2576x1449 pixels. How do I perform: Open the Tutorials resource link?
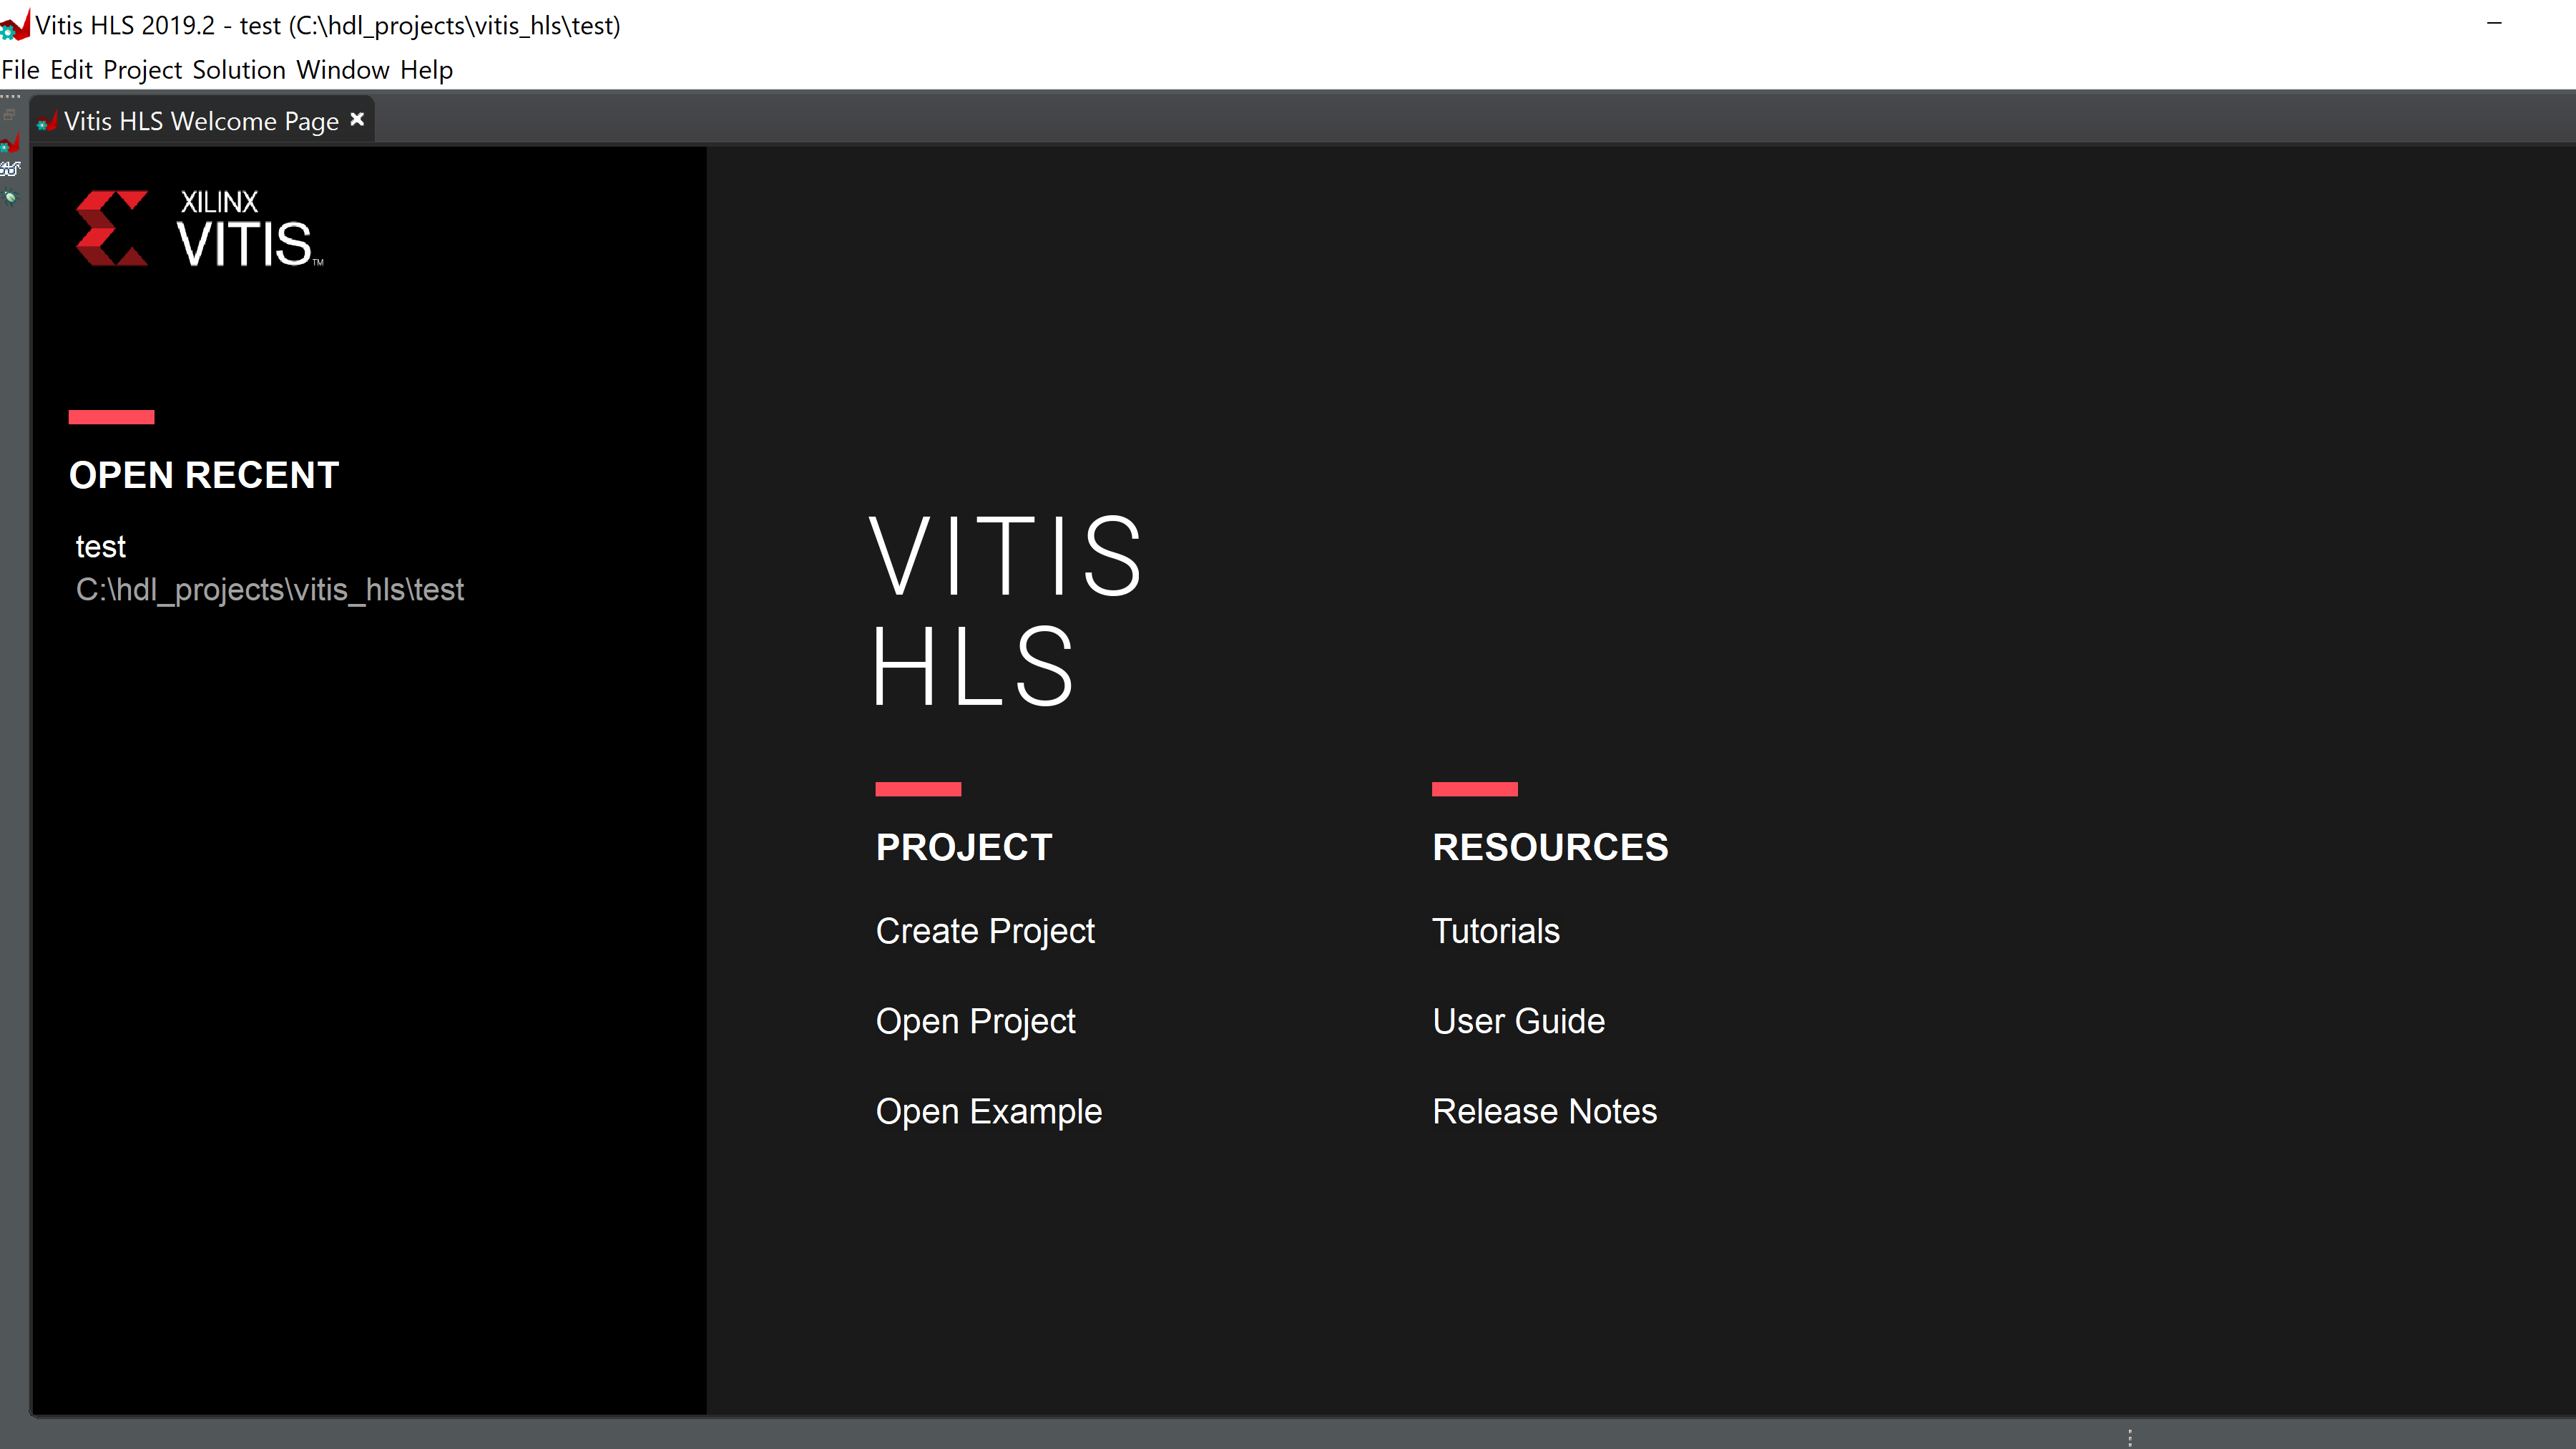[1495, 931]
